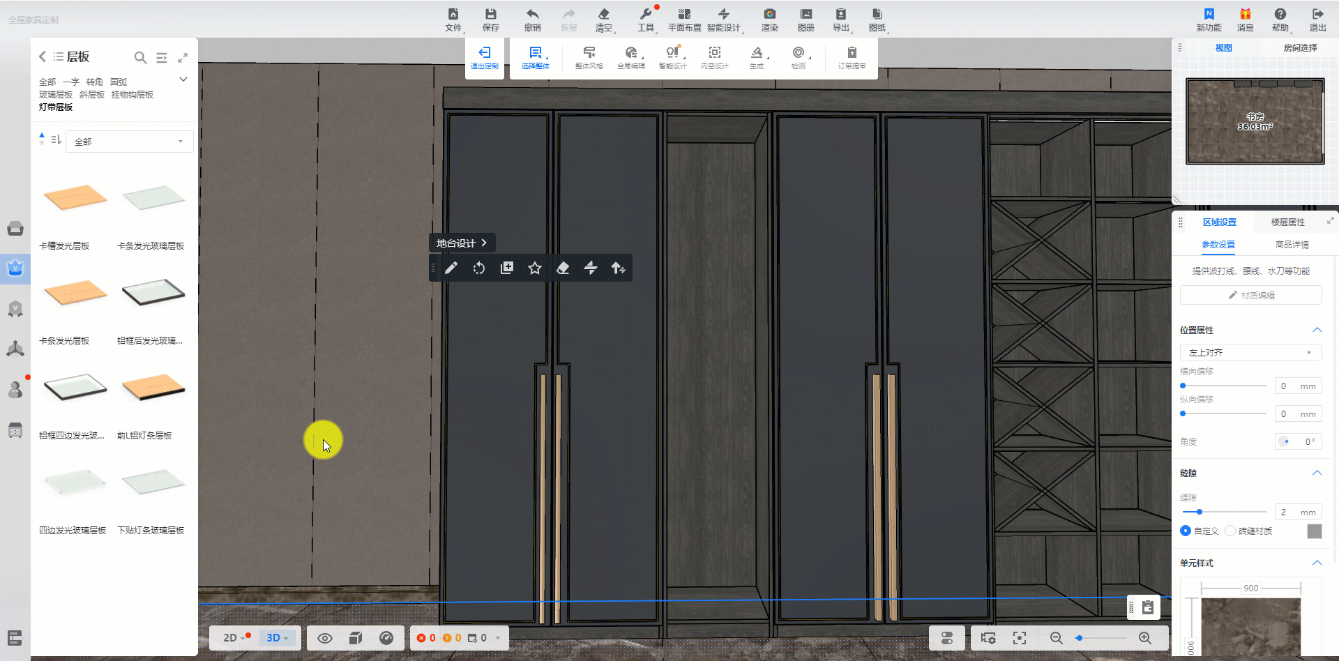Viewport: 1339px width, 661px height.
Task: Open the 左上对齐 alignment dropdown
Action: tap(1250, 352)
